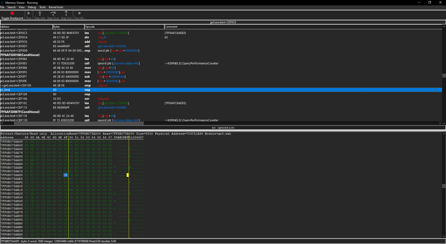446x244 pixels.
Task: Select the row at ge3.exe.text+CEF0FE
Action: (221, 81)
